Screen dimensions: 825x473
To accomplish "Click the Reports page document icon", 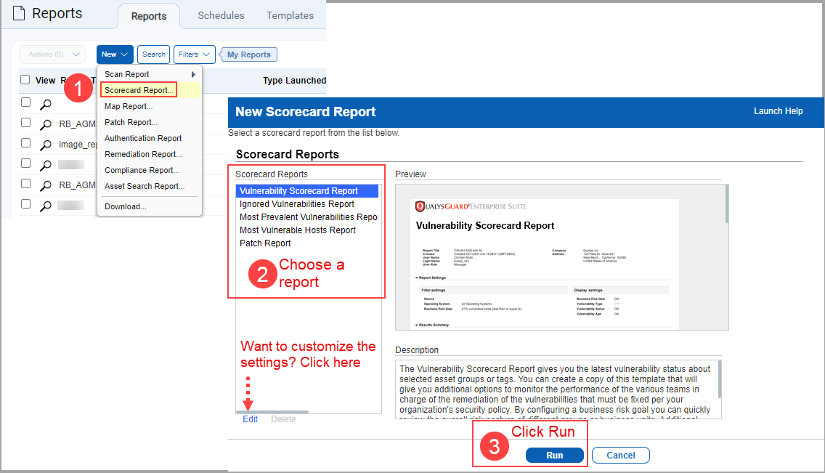I will point(18,13).
